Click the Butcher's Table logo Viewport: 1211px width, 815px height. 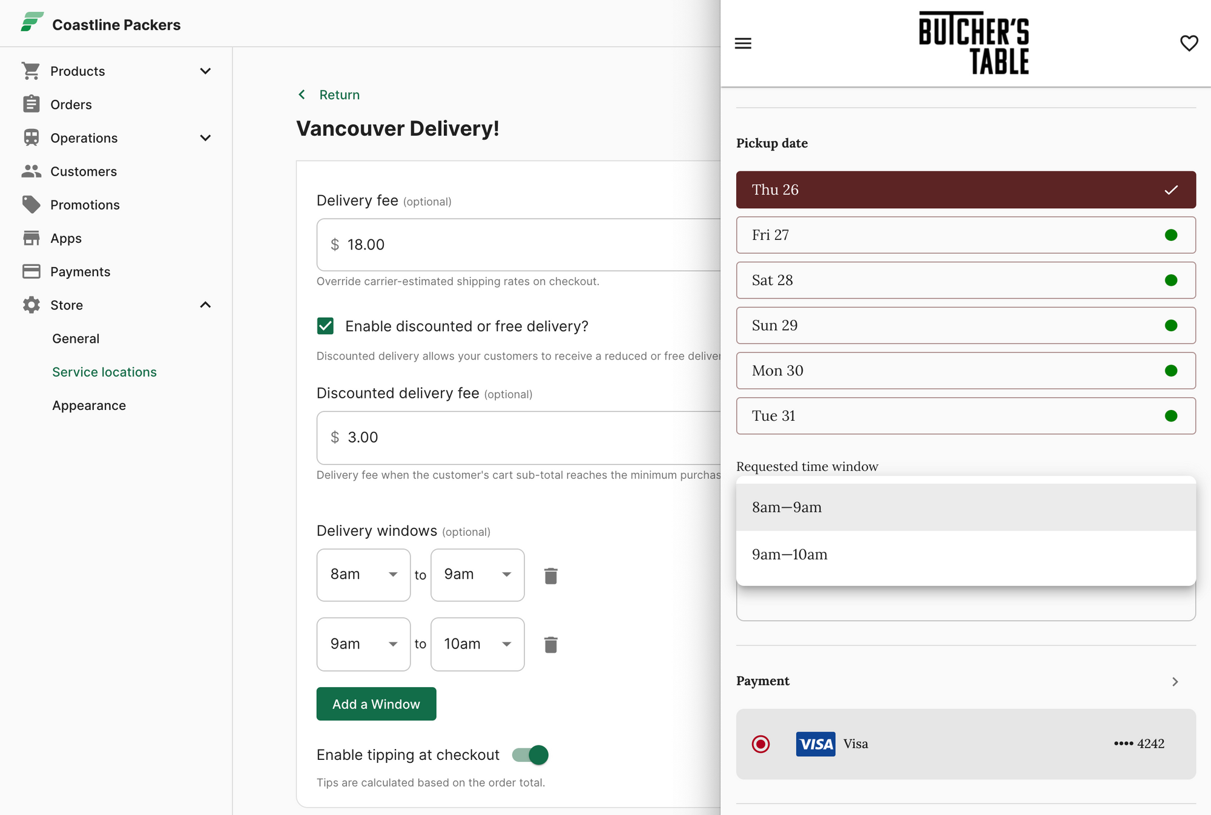tap(974, 43)
